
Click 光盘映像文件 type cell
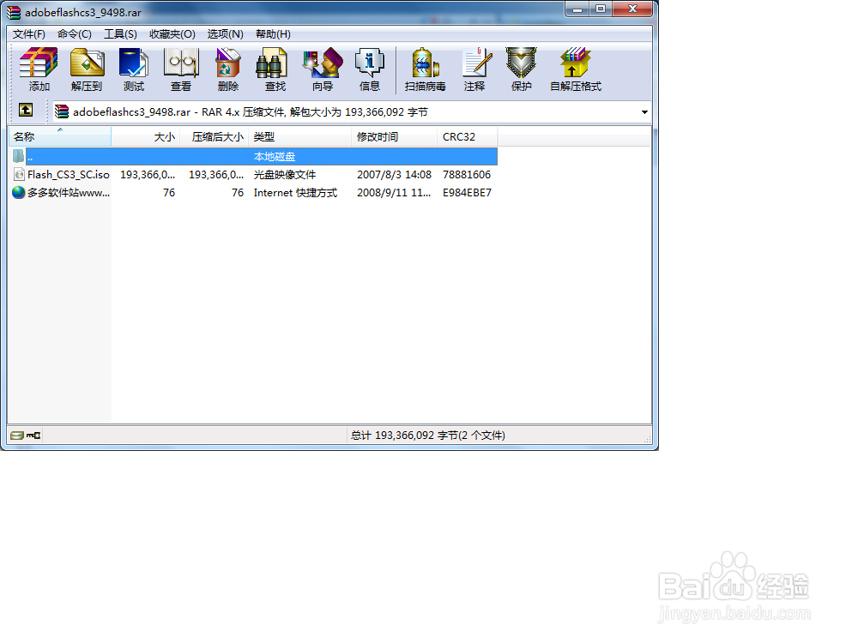point(285,174)
